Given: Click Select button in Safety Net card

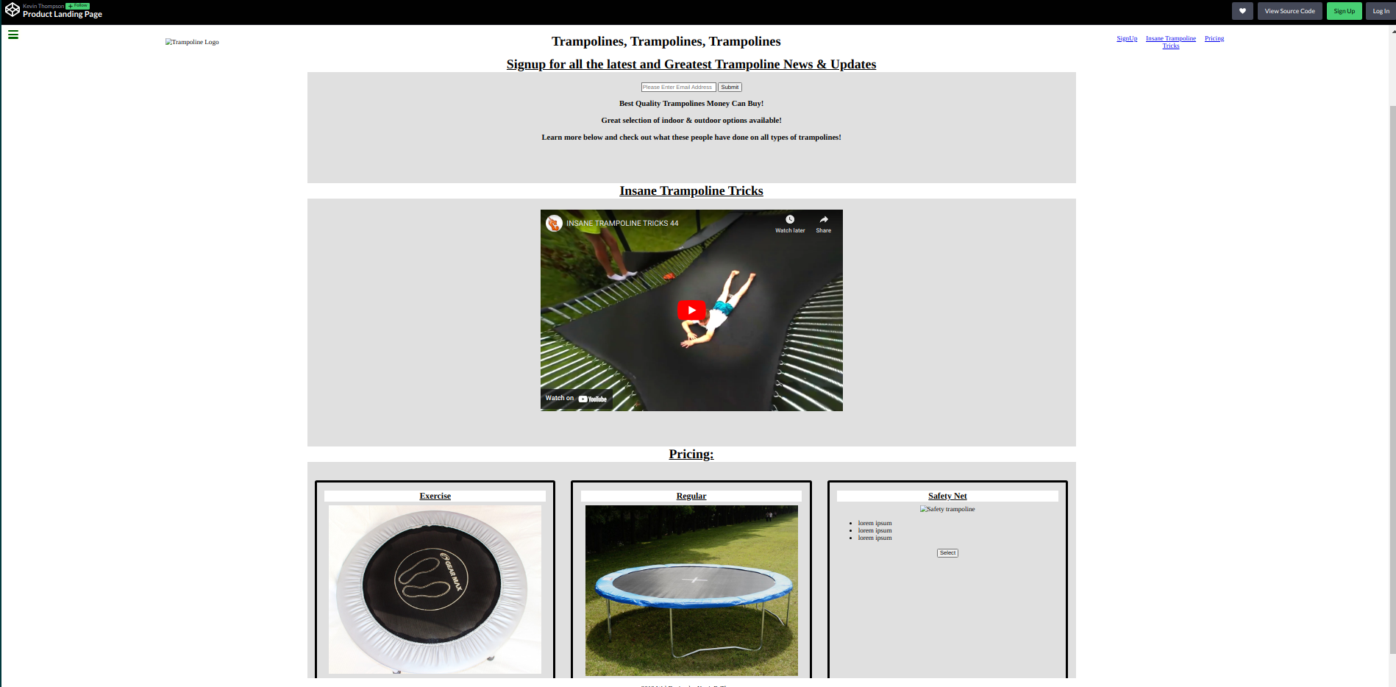Looking at the screenshot, I should (x=947, y=552).
